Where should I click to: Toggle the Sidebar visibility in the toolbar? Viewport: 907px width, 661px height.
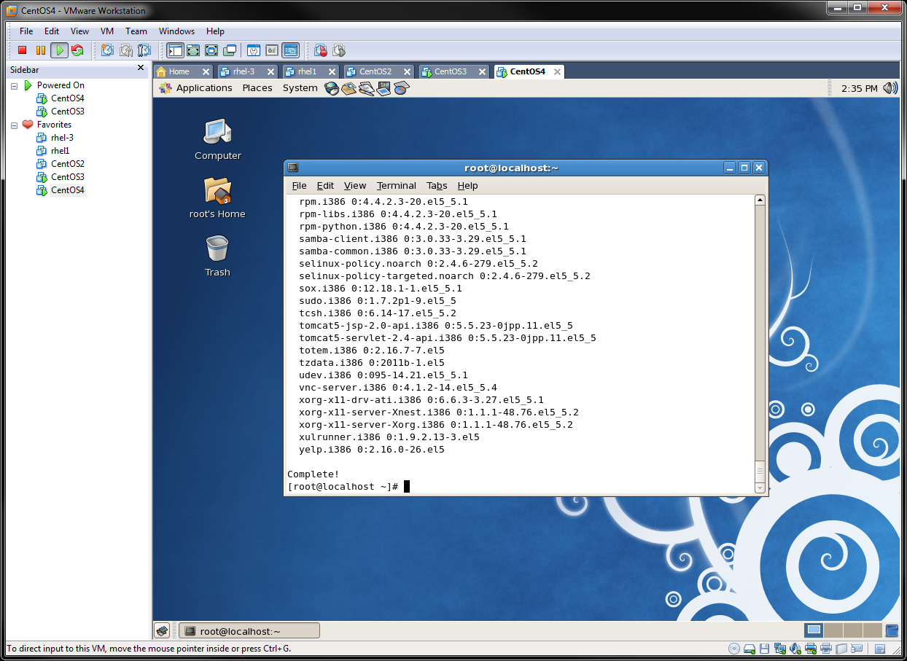click(175, 50)
